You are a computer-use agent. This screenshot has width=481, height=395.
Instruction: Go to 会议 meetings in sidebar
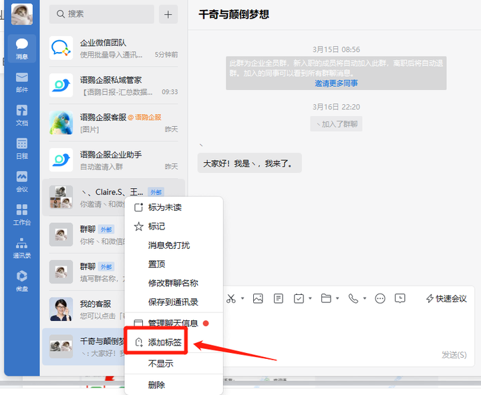(x=22, y=181)
